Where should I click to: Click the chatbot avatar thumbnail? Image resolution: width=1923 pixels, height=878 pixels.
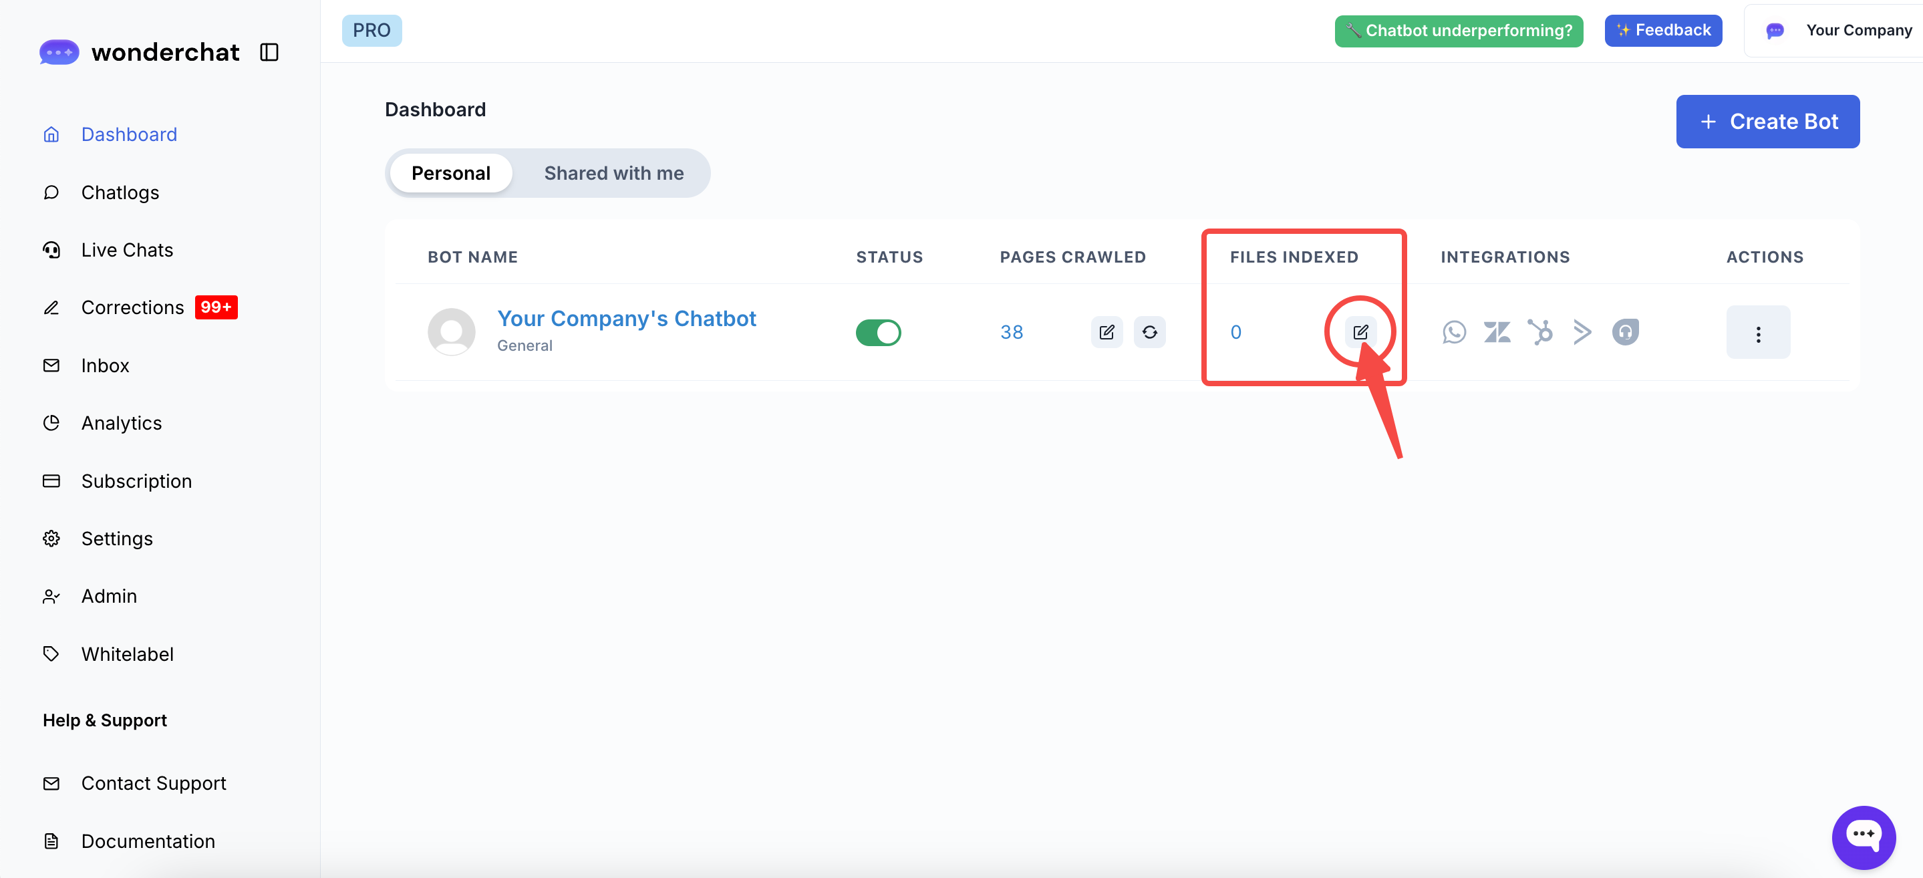click(451, 331)
